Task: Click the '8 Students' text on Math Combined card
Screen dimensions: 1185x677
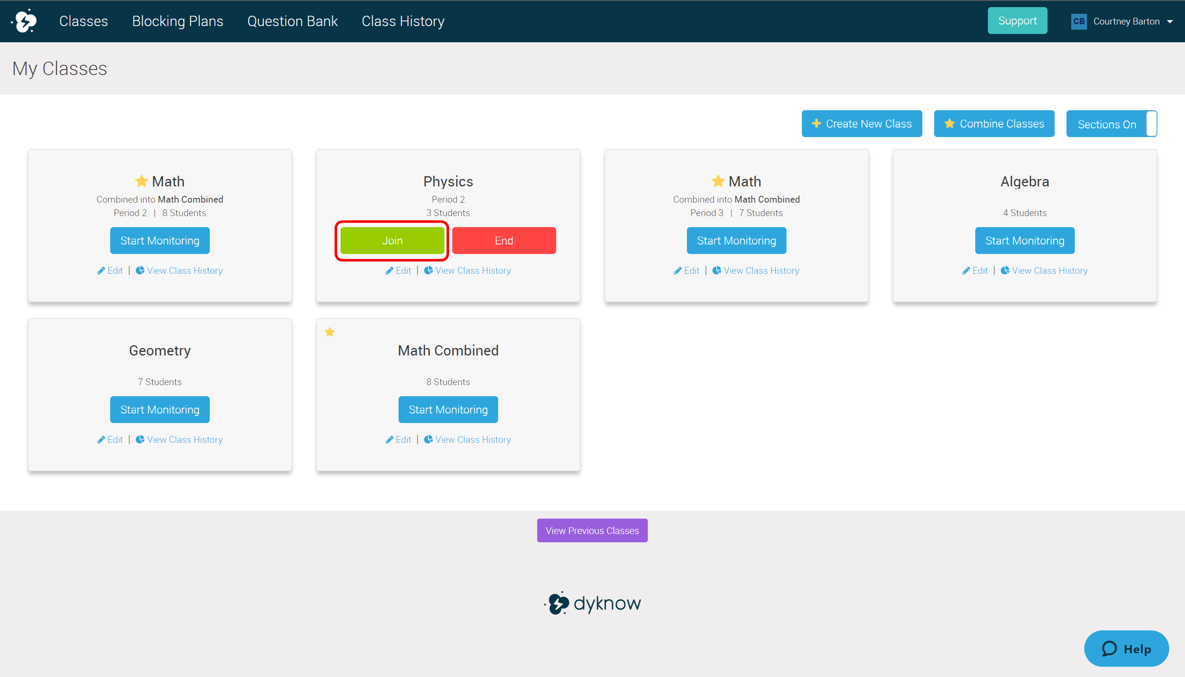Action: tap(448, 382)
